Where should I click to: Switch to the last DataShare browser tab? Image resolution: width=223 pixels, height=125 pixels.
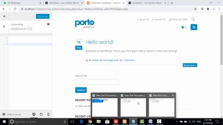tap(147, 3)
